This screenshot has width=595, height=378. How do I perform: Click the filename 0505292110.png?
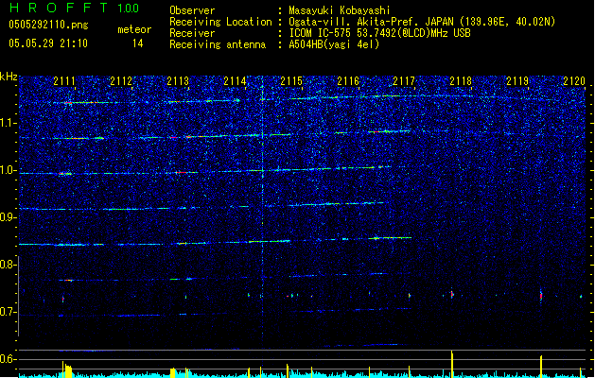tap(48, 25)
